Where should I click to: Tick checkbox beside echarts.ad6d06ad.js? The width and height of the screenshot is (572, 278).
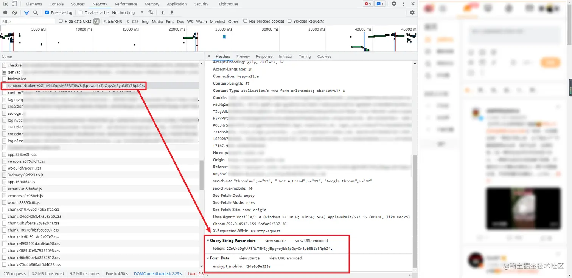tap(4, 189)
